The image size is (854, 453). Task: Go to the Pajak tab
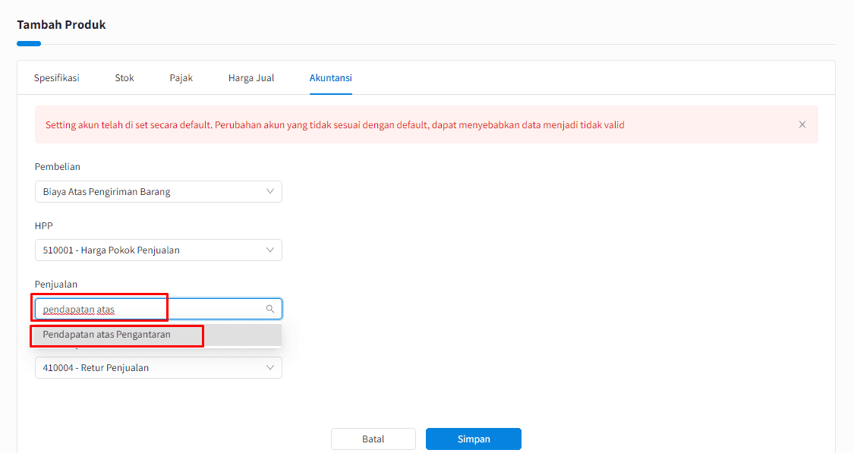[181, 78]
